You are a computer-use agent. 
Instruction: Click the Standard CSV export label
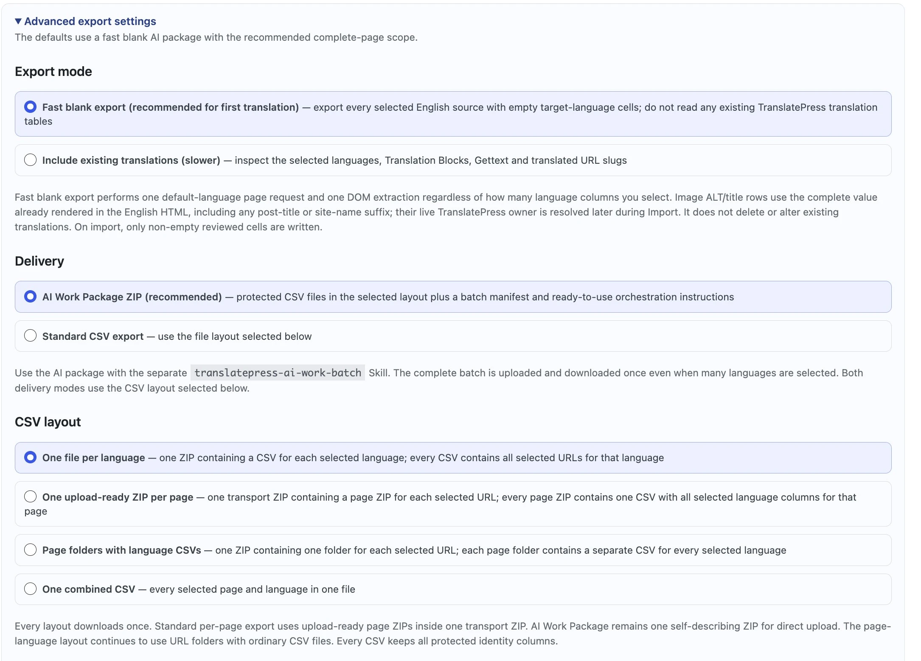(x=93, y=336)
